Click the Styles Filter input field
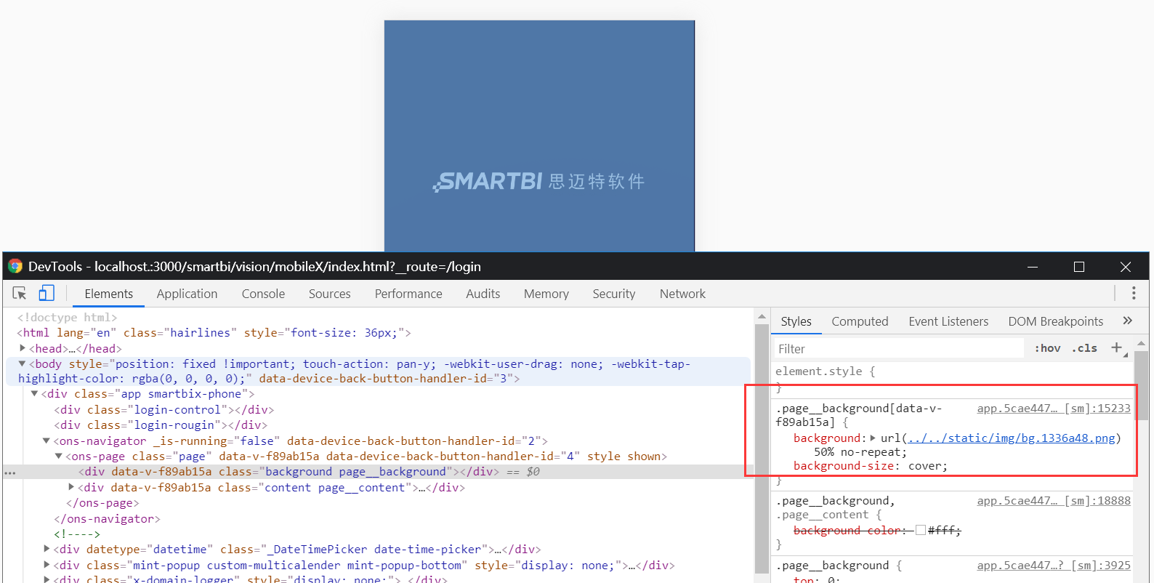This screenshot has height=583, width=1154. pyautogui.click(x=899, y=349)
